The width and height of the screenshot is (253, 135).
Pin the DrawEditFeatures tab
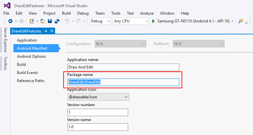tap(46, 31)
